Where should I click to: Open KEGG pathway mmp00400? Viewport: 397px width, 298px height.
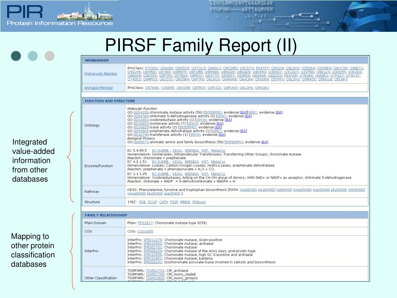[302, 190]
